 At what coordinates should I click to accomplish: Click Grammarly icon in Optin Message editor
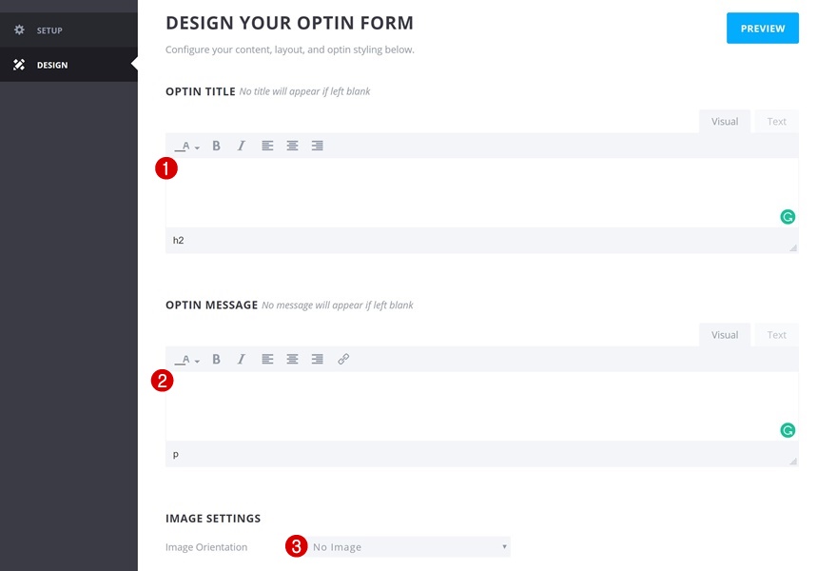788,430
